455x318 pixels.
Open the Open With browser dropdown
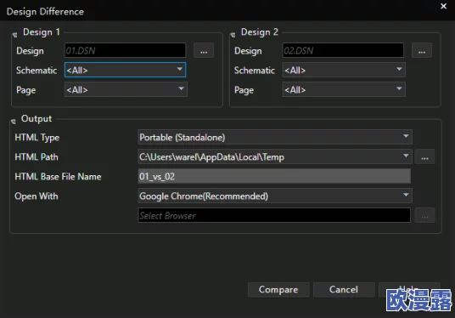click(275, 196)
